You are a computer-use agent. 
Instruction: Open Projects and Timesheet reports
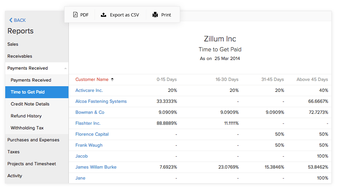pos(32,164)
